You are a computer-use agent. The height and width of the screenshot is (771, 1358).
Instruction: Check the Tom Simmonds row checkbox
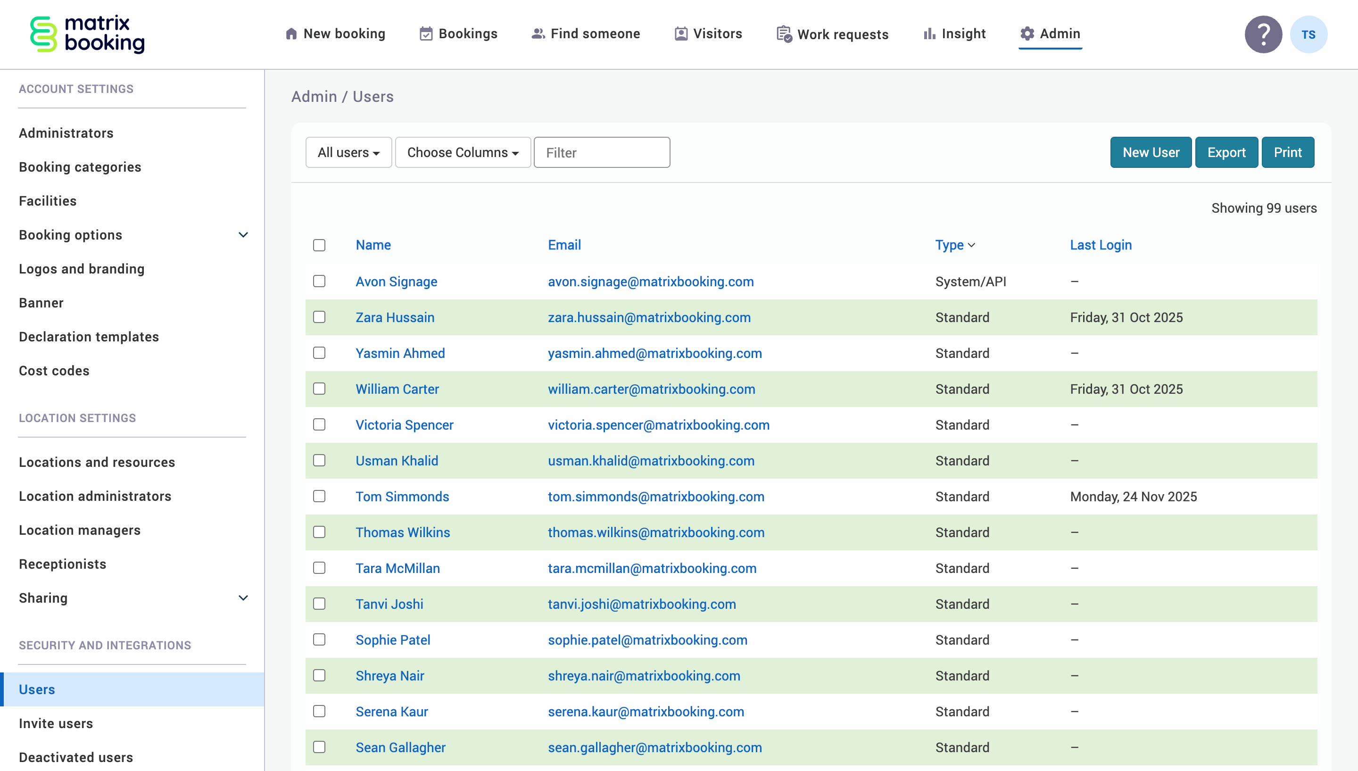point(319,496)
